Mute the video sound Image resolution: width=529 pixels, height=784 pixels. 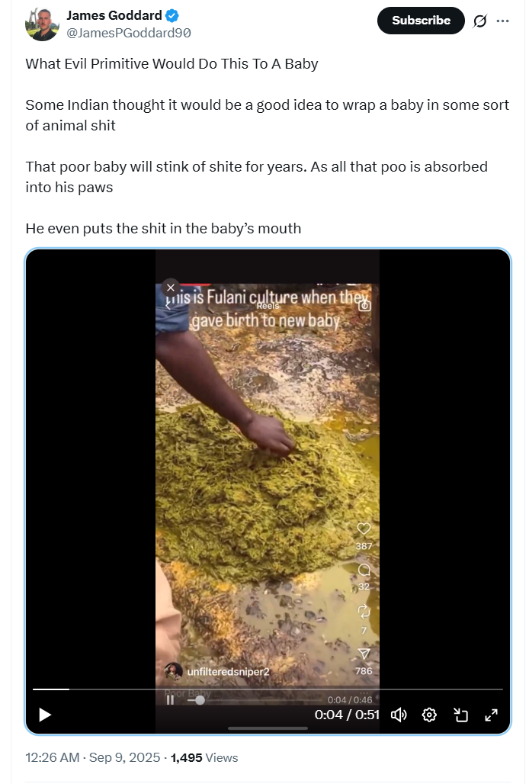click(x=399, y=715)
